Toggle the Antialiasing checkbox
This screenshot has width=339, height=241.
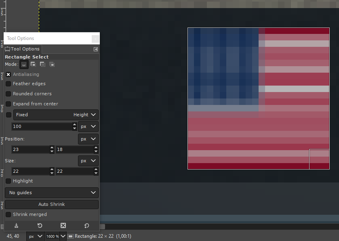[8, 75]
